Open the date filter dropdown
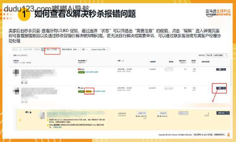Screen dimensions: 236x142 85,49
